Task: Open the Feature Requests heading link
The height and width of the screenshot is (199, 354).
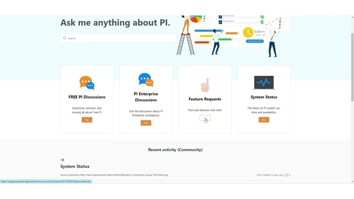Action: [x=205, y=99]
